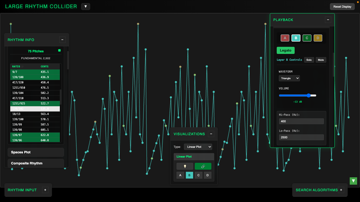Select playback layer A tab
The height and width of the screenshot is (202, 360).
[x=285, y=38]
